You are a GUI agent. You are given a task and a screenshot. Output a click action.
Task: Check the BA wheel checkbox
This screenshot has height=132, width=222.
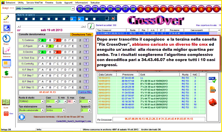coord(18,19)
